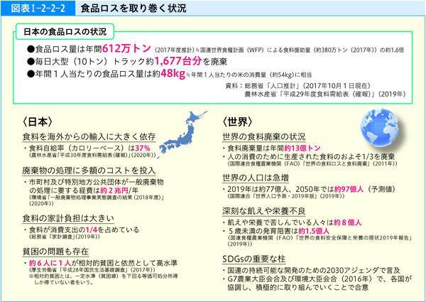Click the pink value 約8億人

tap(347, 222)
